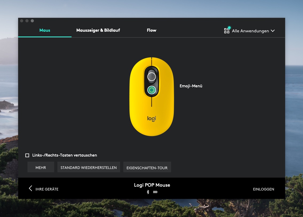The image size is (303, 217).
Task: Select the green emoji button on the mouse
Action: (152, 90)
